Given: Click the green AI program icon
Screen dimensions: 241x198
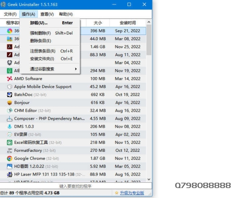Looking at the screenshot, I should click(x=10, y=71).
